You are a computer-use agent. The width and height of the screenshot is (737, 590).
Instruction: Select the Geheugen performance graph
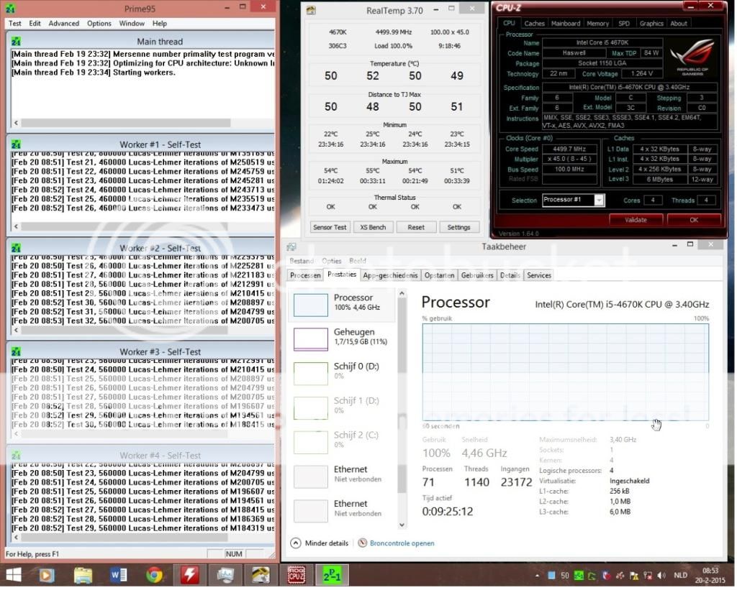pos(342,338)
